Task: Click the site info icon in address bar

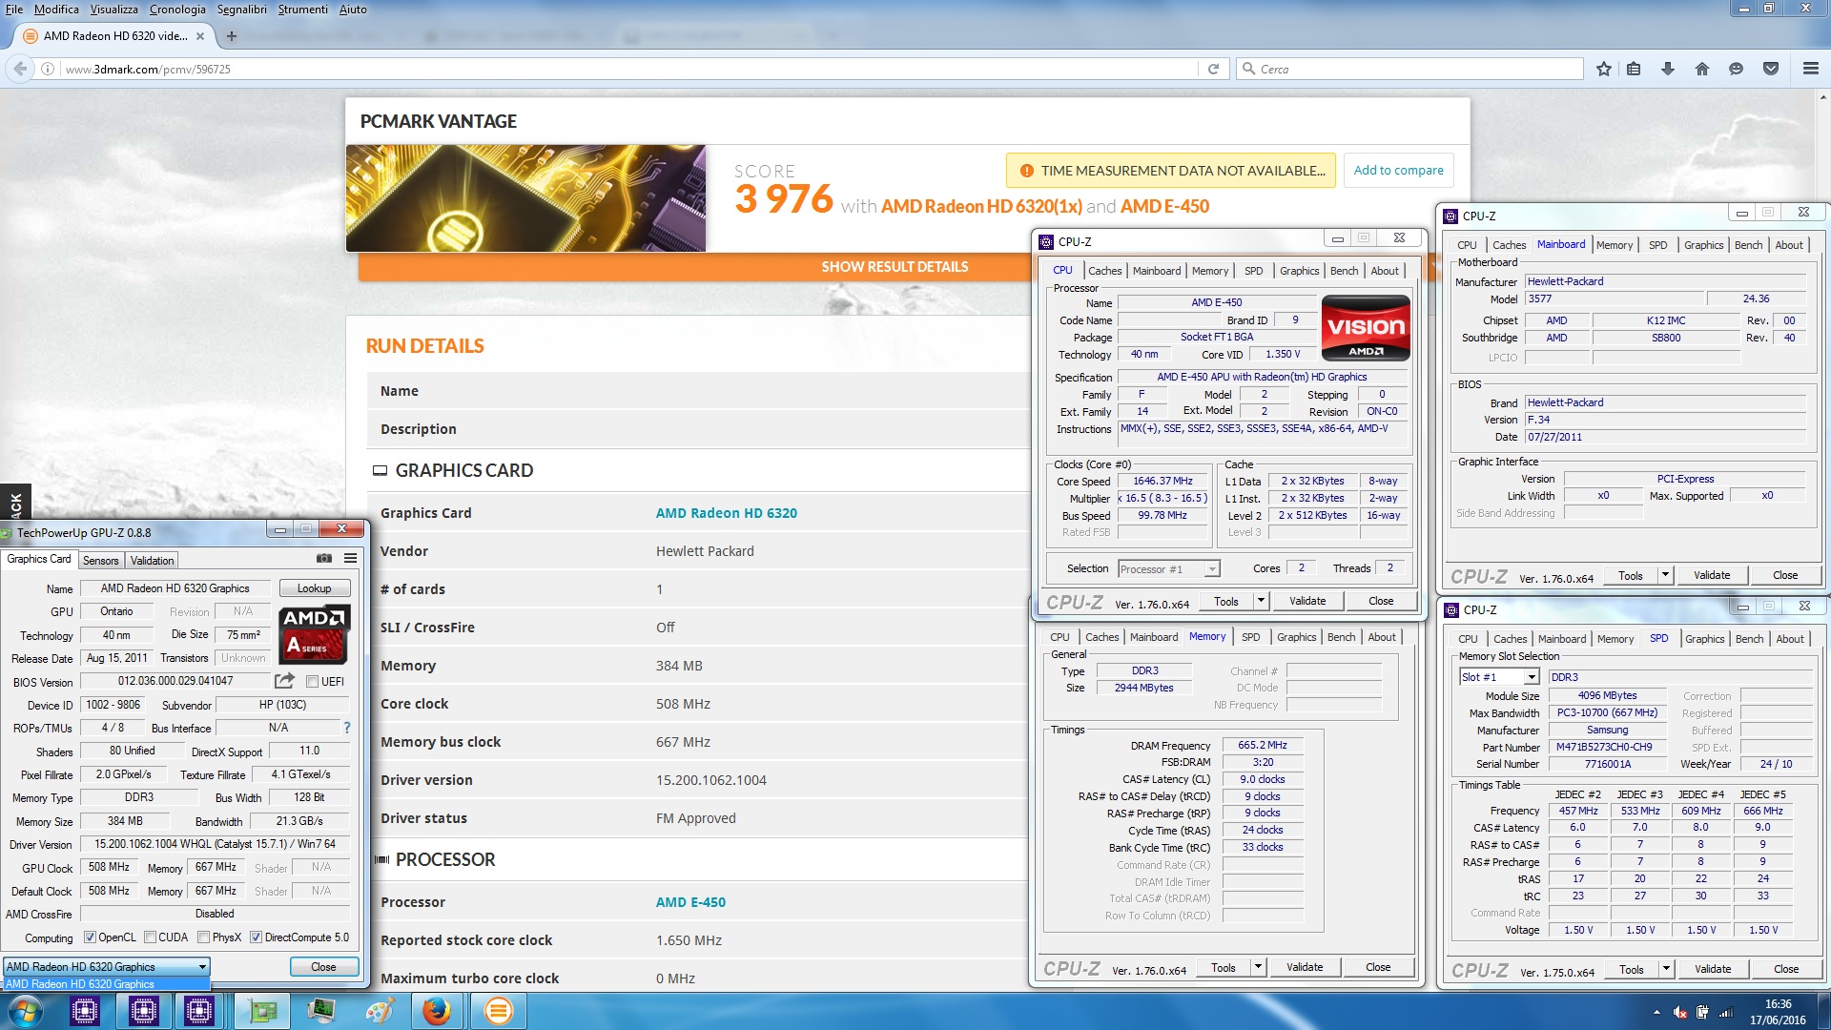Action: click(x=47, y=69)
